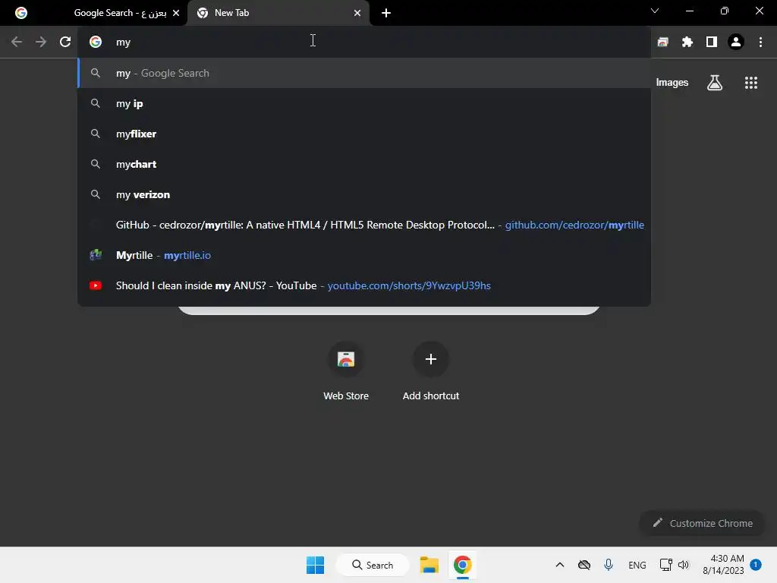777x583 pixels.
Task: Click the Images link
Action: tap(672, 83)
